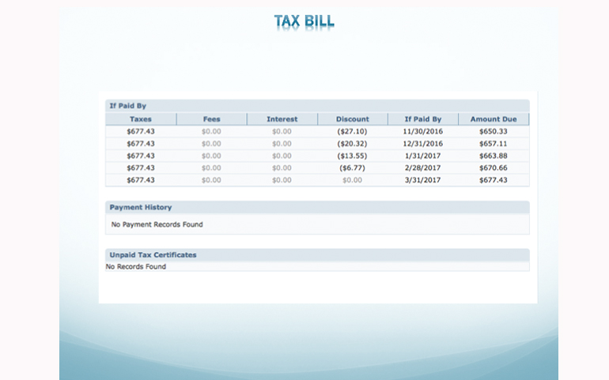
Task: Click the If Paid By column header
Action: tap(422, 119)
